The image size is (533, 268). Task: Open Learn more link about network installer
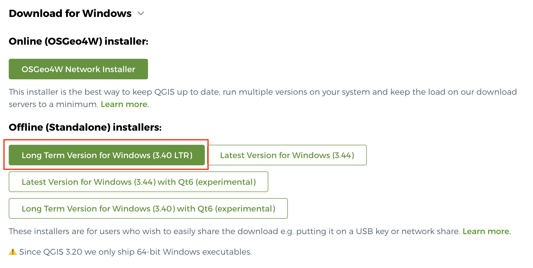pyautogui.click(x=125, y=104)
